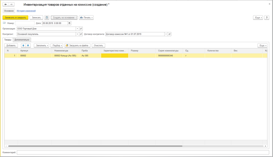
Task: Open the Печать dropdown menu
Action: coord(86,18)
